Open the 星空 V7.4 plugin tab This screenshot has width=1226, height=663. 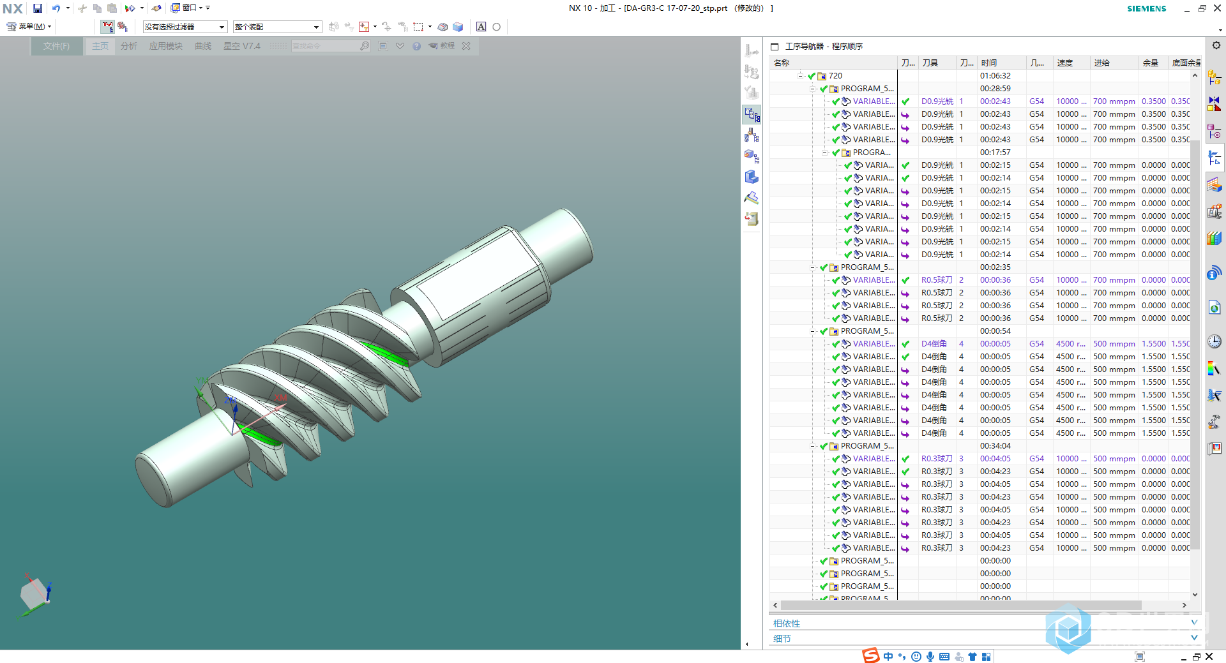click(242, 46)
